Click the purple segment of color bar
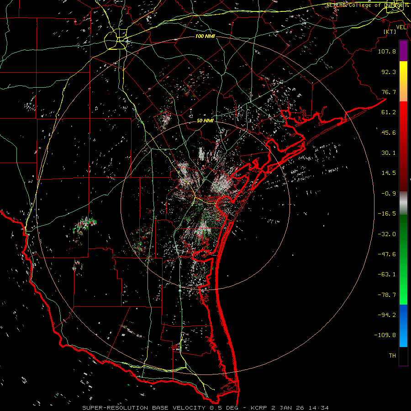The width and height of the screenshot is (411, 411). [x=403, y=51]
